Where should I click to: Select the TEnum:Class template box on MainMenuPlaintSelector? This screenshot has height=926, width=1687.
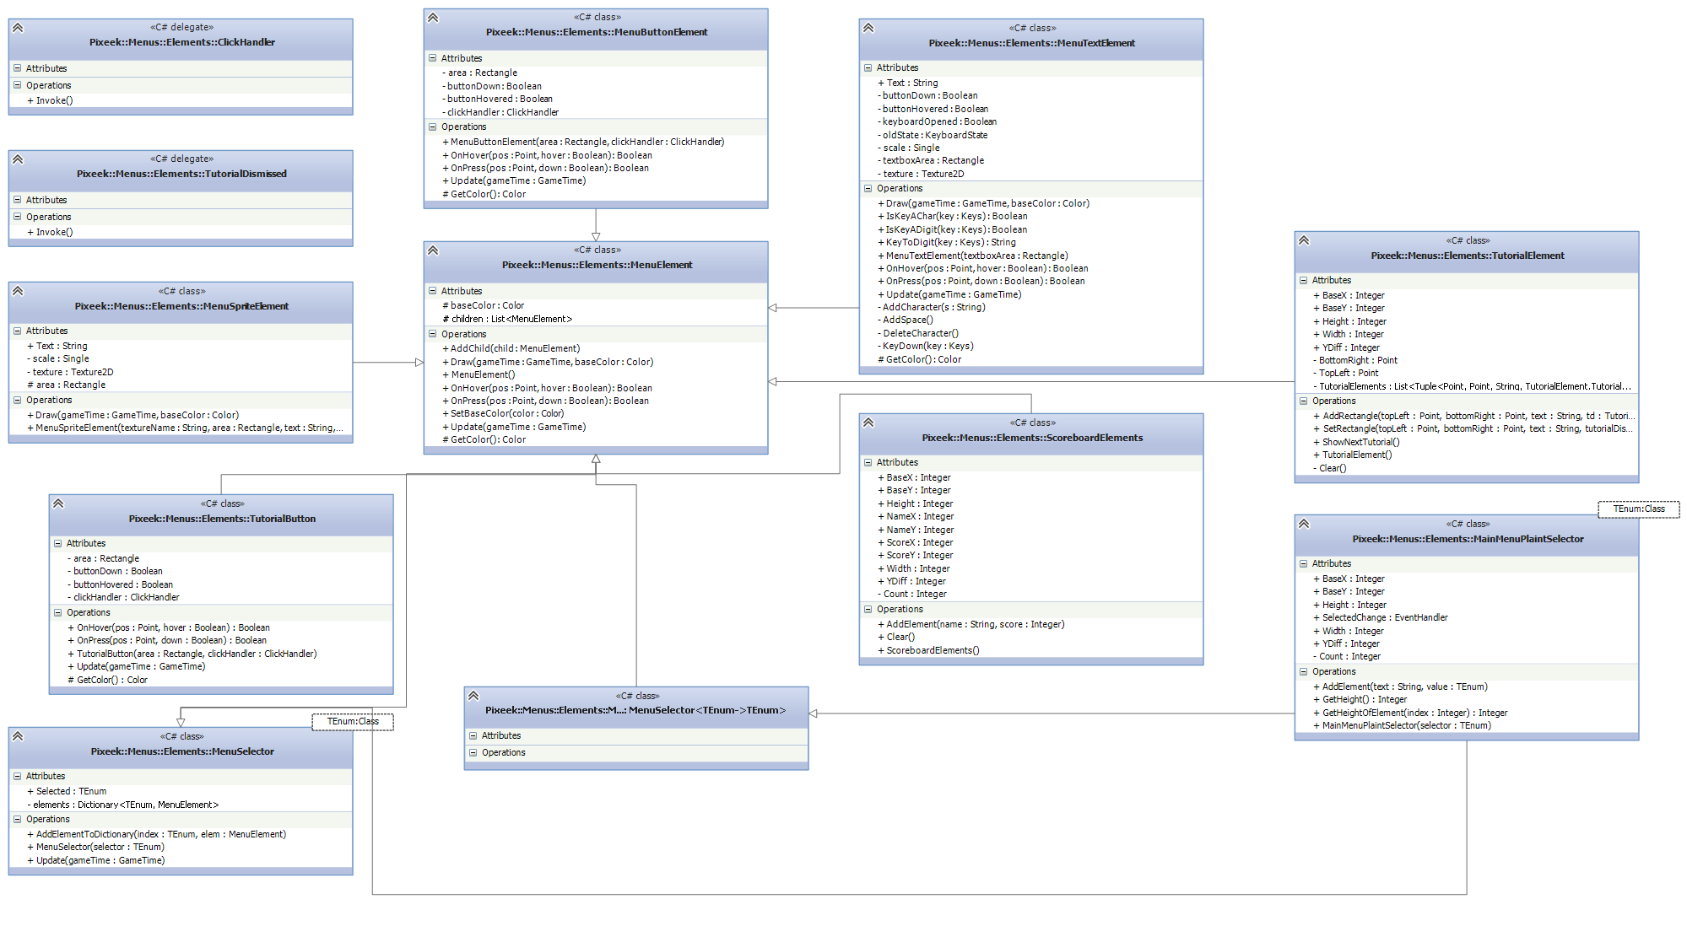1638,509
